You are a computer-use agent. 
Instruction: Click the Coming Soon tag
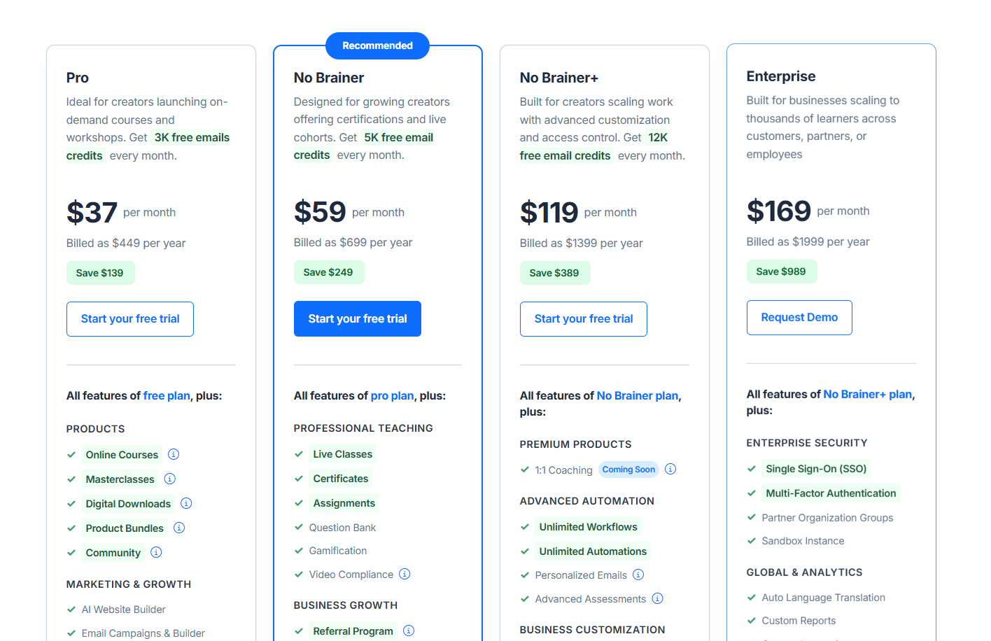click(628, 470)
